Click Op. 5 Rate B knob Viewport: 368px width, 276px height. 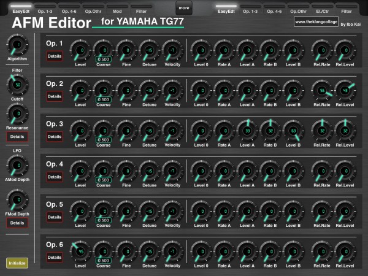270,211
